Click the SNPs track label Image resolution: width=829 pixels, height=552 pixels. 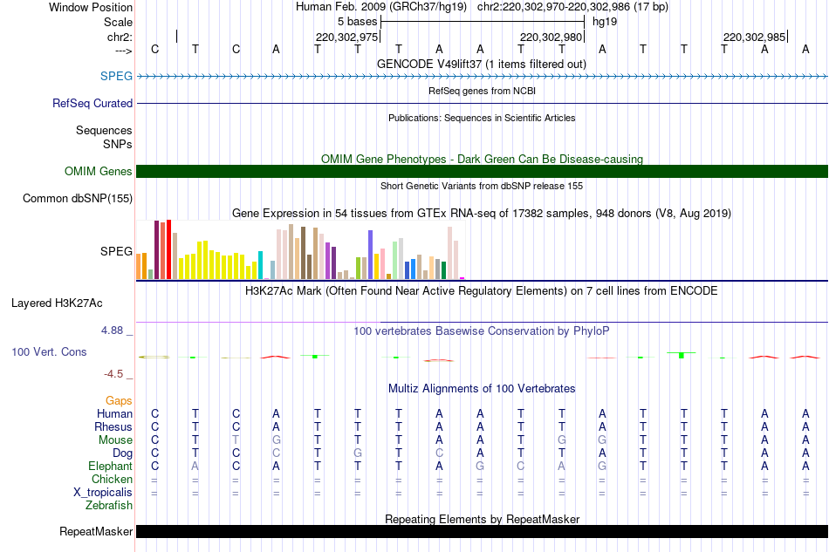[118, 144]
